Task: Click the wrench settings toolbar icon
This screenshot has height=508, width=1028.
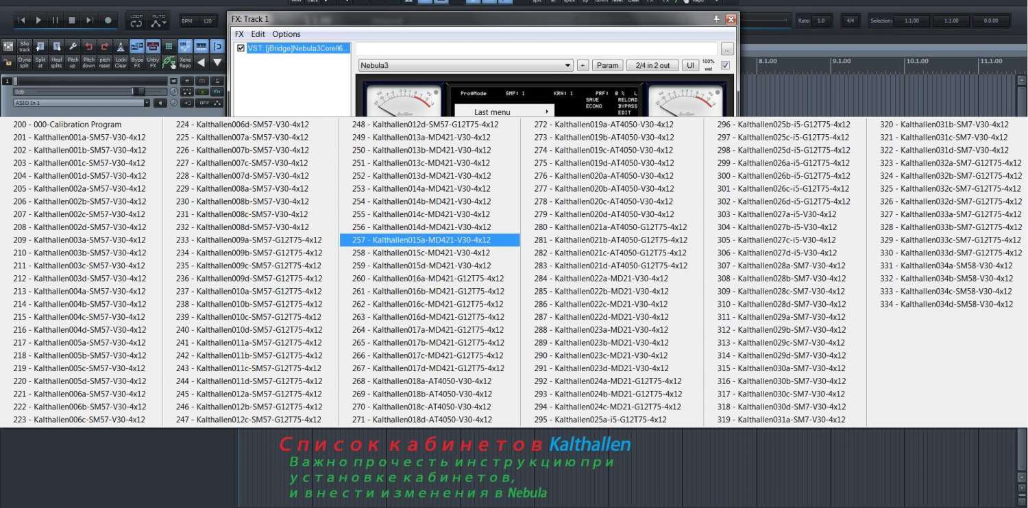Action: point(73,47)
